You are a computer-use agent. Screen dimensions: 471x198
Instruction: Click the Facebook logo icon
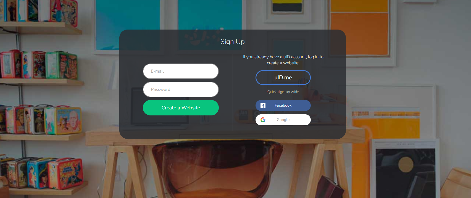263,105
